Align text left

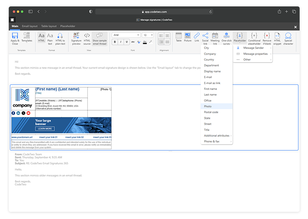tap(161, 35)
